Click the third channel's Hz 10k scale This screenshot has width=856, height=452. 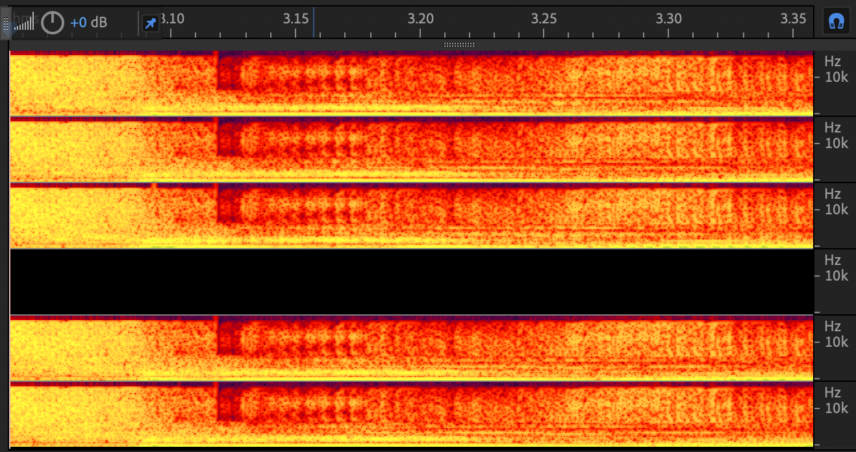point(835,203)
